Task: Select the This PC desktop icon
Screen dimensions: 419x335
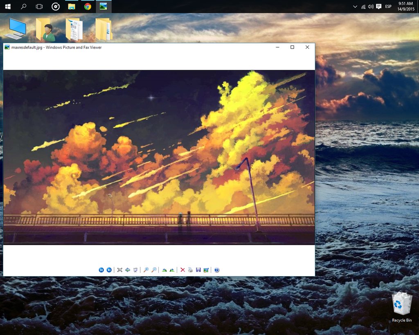Action: point(16,29)
